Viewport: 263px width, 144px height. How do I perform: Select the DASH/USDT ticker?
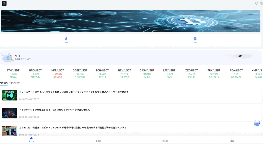(x=147, y=74)
